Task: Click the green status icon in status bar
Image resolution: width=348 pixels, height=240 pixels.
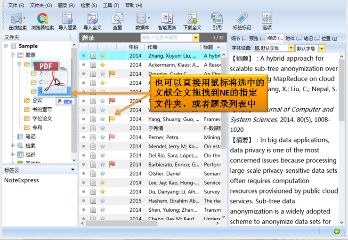Action: [x=337, y=232]
